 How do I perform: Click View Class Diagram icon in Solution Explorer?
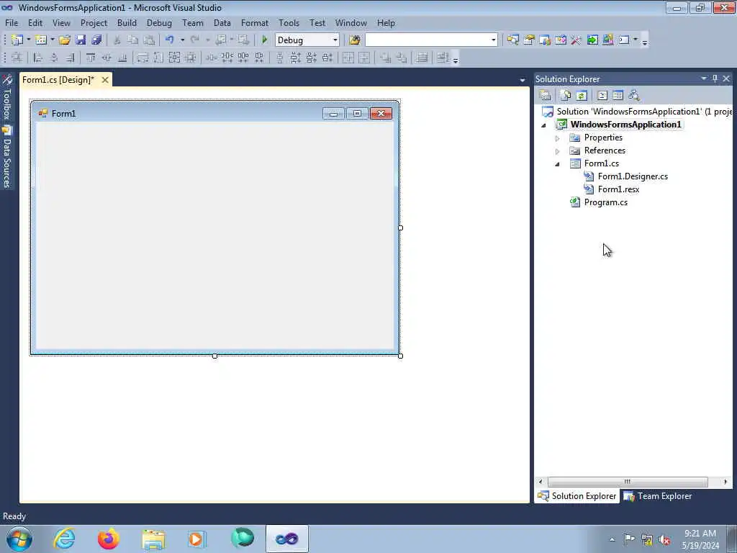[x=634, y=96]
